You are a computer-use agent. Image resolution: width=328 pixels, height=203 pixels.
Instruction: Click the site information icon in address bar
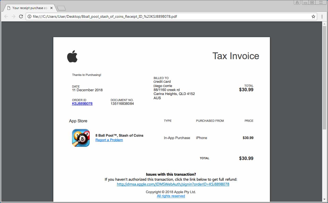coord(29,16)
